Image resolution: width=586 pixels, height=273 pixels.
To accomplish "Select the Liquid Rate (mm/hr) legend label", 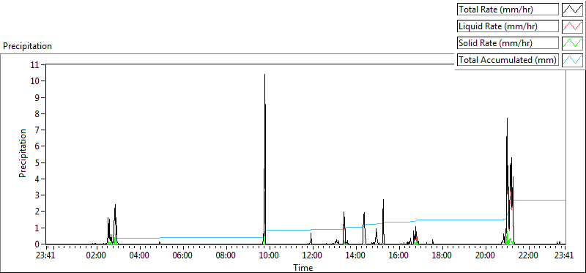I will click(x=508, y=26).
